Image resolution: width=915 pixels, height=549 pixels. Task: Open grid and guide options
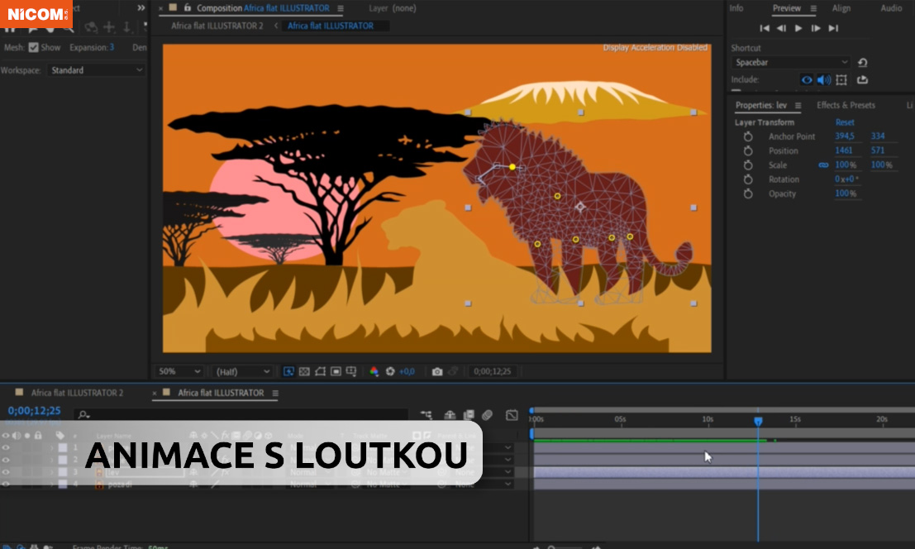tap(351, 371)
